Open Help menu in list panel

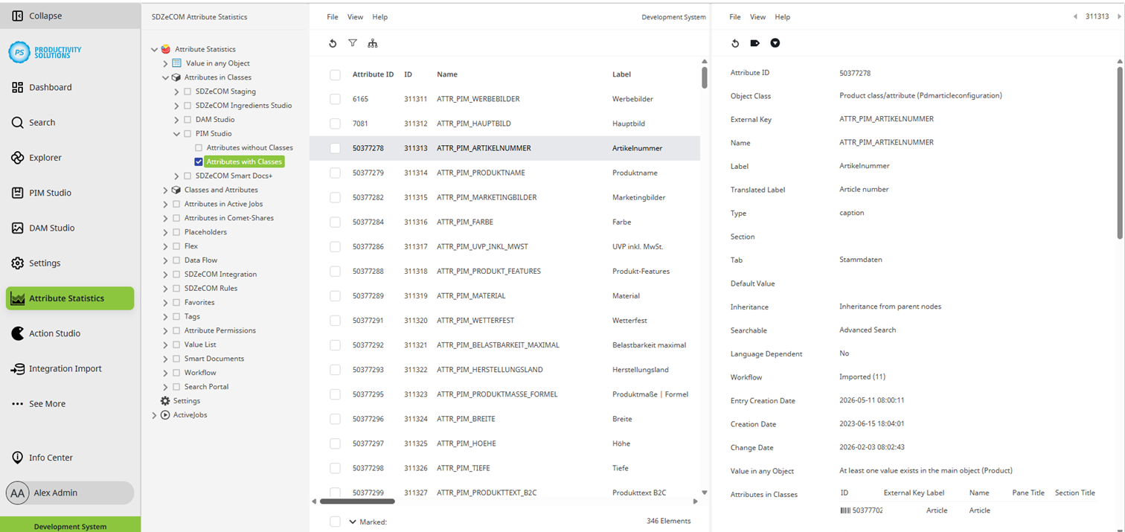(379, 17)
